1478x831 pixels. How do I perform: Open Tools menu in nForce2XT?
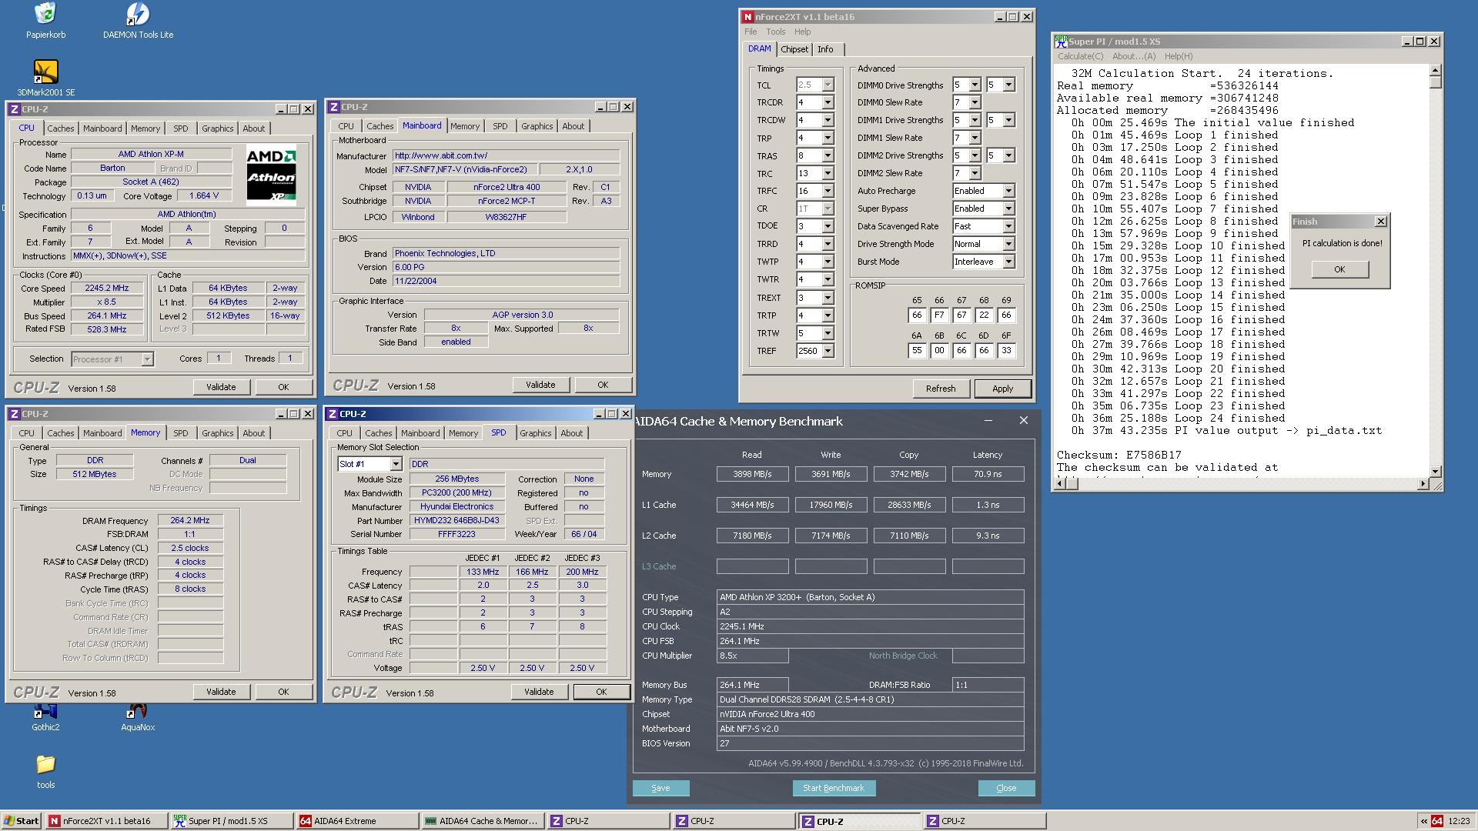(775, 32)
